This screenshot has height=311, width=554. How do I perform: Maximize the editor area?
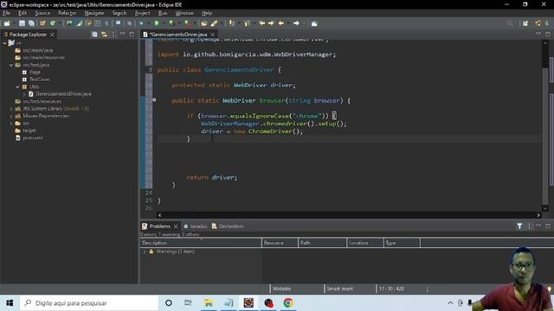click(x=548, y=35)
